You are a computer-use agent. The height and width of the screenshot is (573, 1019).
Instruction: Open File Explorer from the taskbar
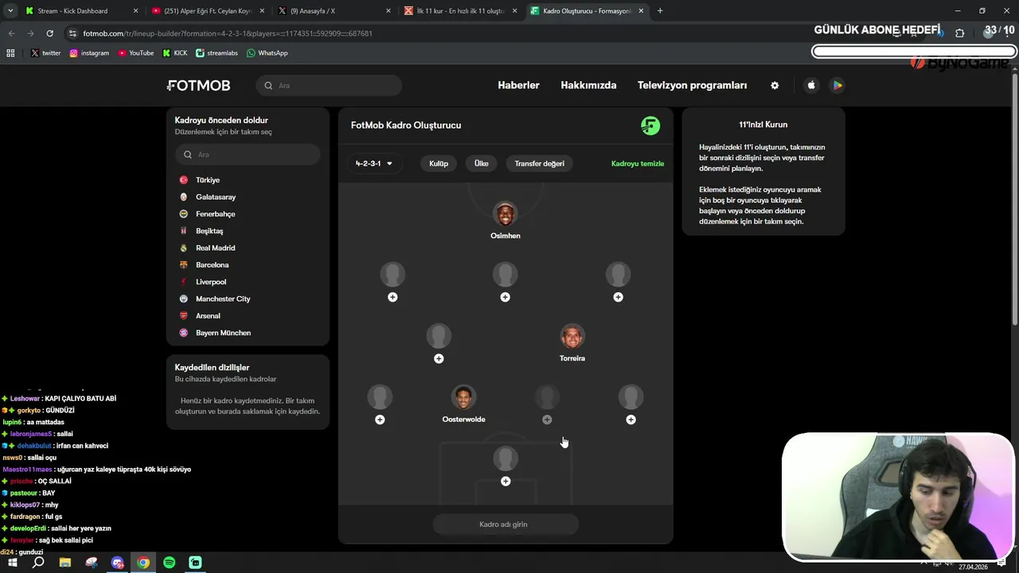pos(65,563)
